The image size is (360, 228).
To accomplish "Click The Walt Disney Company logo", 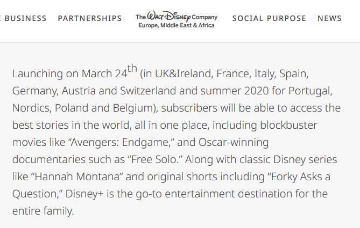I will click(177, 20).
